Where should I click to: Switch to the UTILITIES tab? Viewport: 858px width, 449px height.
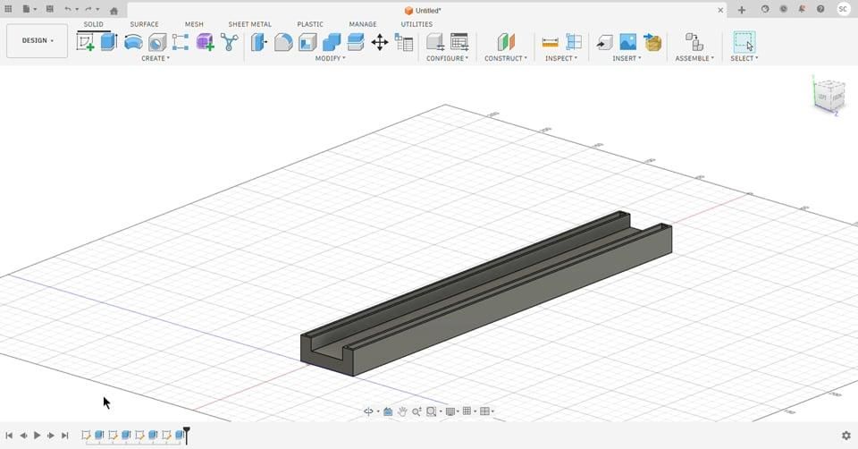click(417, 24)
